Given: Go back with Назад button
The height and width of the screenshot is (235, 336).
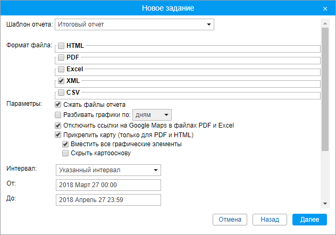Looking at the screenshot, I should pos(270,220).
